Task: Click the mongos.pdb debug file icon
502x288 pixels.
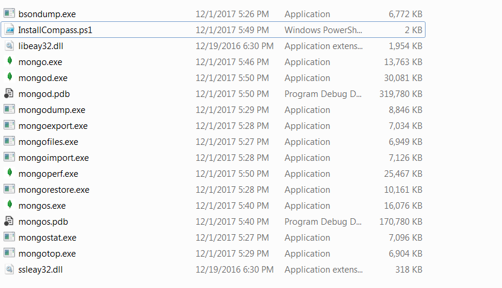Action: point(9,221)
